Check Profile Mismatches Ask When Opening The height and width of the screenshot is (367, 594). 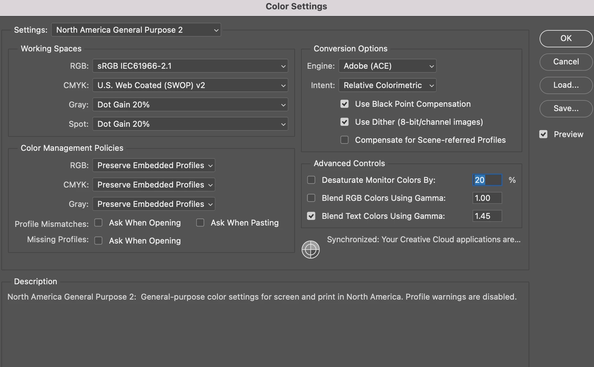(98, 223)
